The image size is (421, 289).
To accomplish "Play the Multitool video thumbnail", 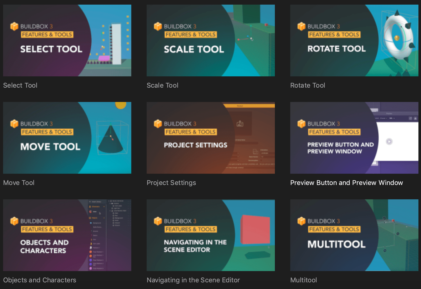I will (354, 235).
